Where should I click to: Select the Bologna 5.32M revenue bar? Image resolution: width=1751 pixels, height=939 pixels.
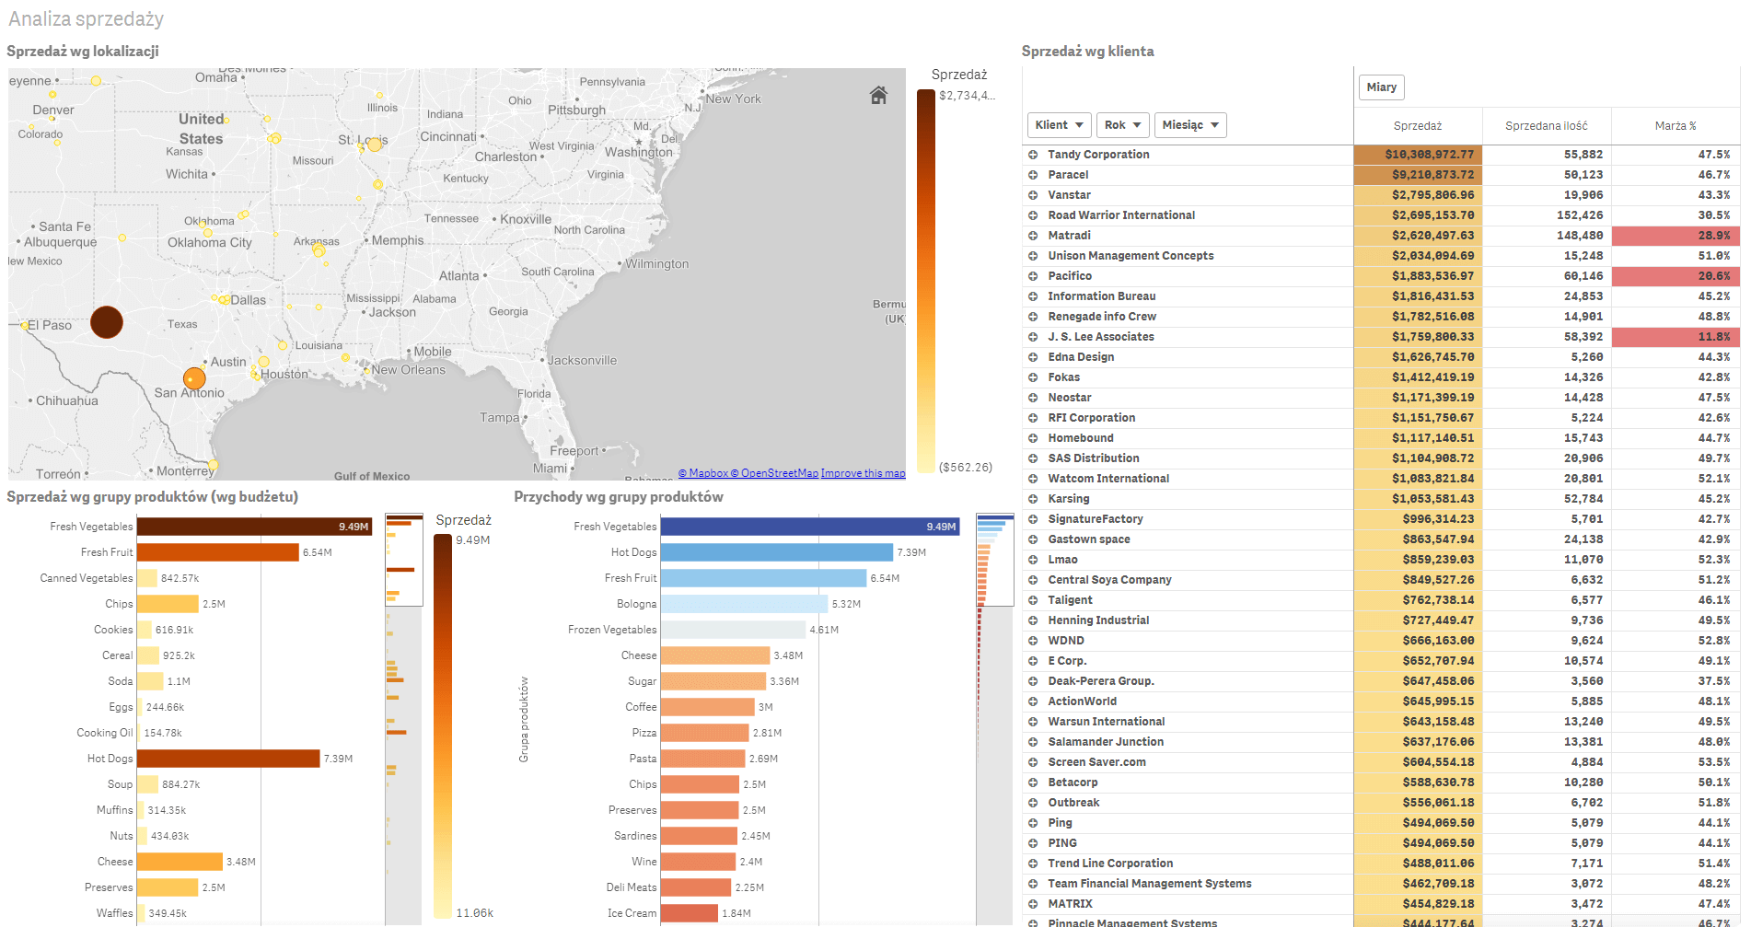coord(744,604)
